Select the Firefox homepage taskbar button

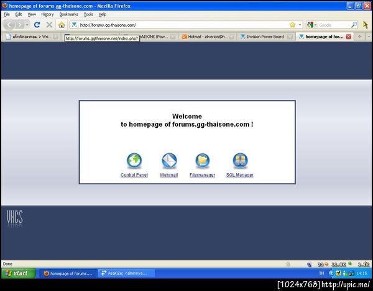click(x=68, y=274)
